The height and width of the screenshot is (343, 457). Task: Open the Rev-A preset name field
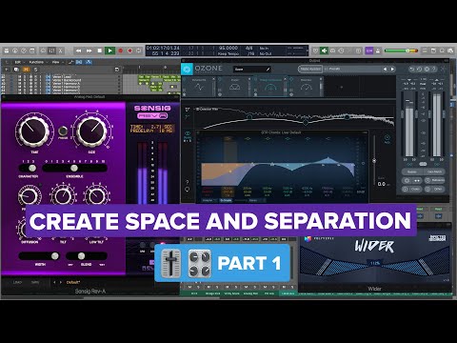[x=73, y=282]
